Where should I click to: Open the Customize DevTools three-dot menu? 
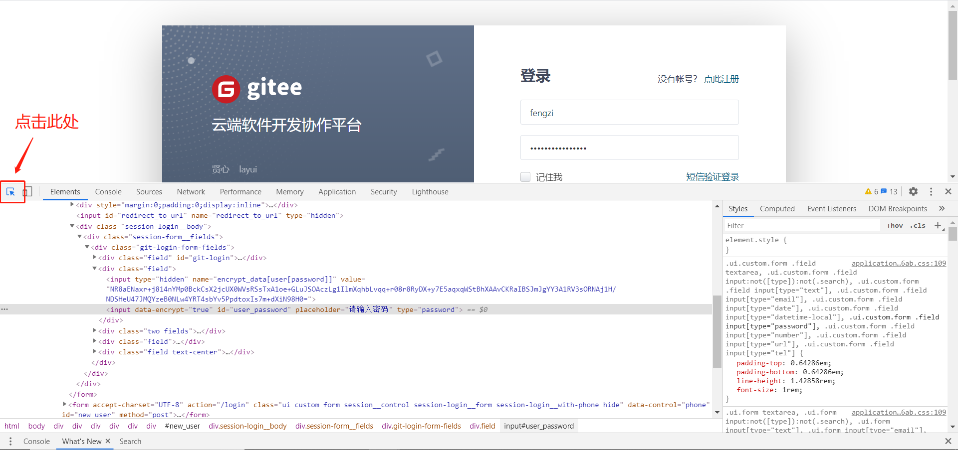(x=931, y=191)
